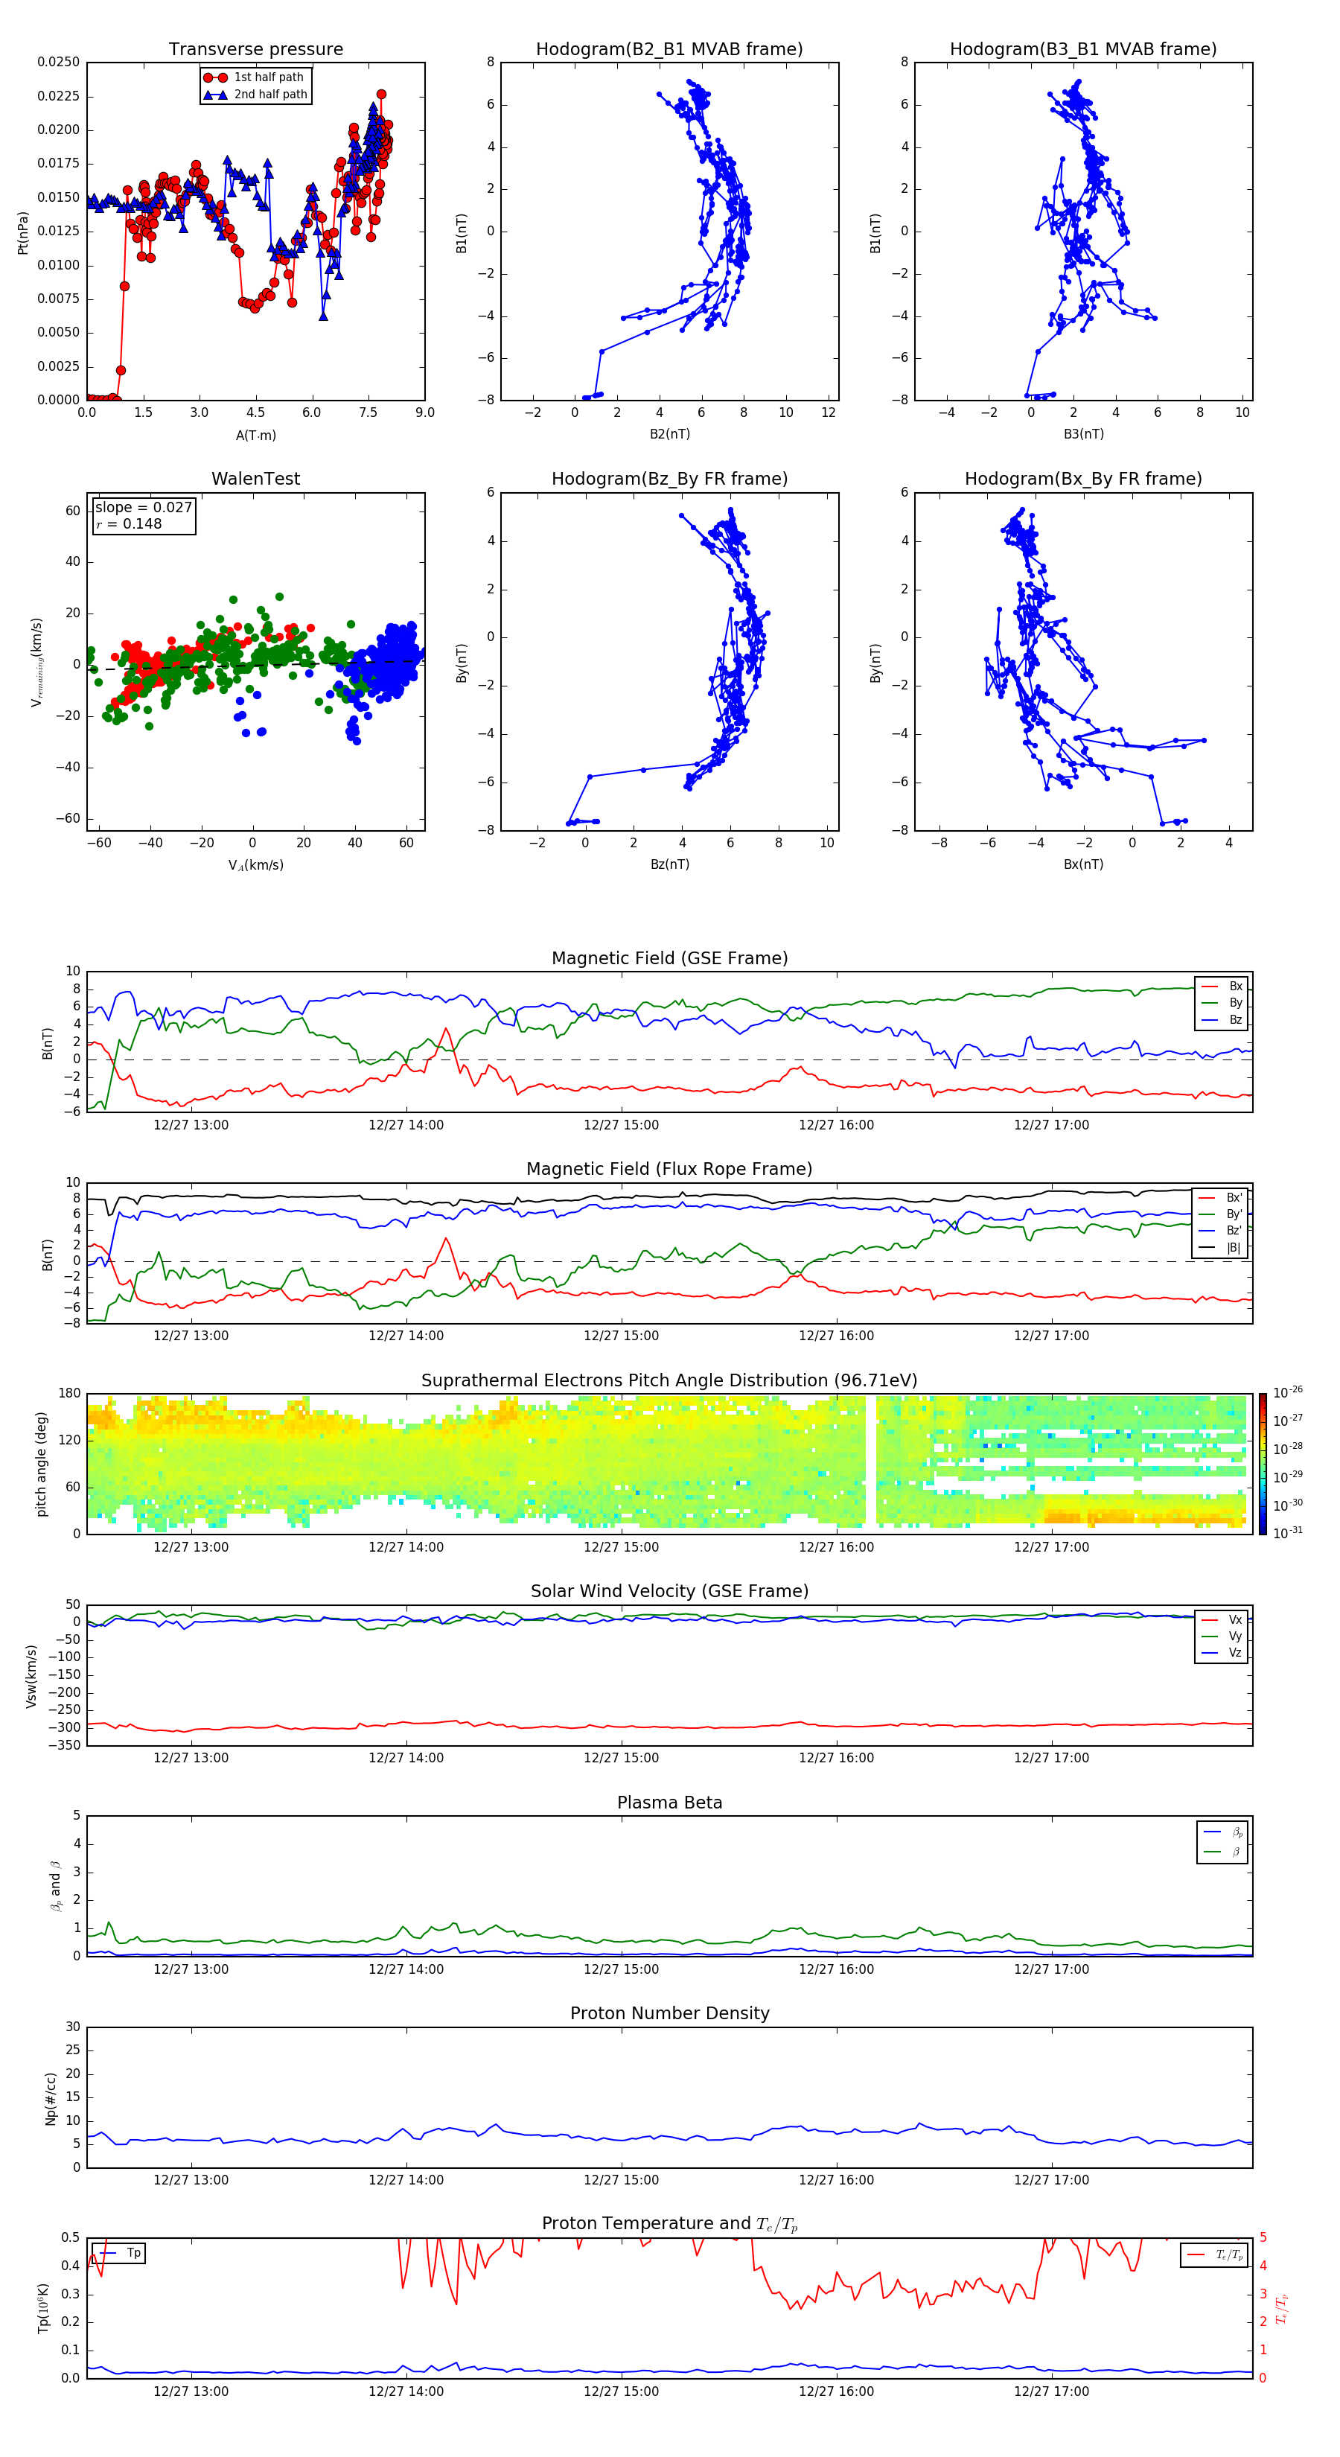The image size is (1340, 2457).
Task: Click the B1(nT) label of B3_B1 hodogram
Action: click(x=875, y=233)
